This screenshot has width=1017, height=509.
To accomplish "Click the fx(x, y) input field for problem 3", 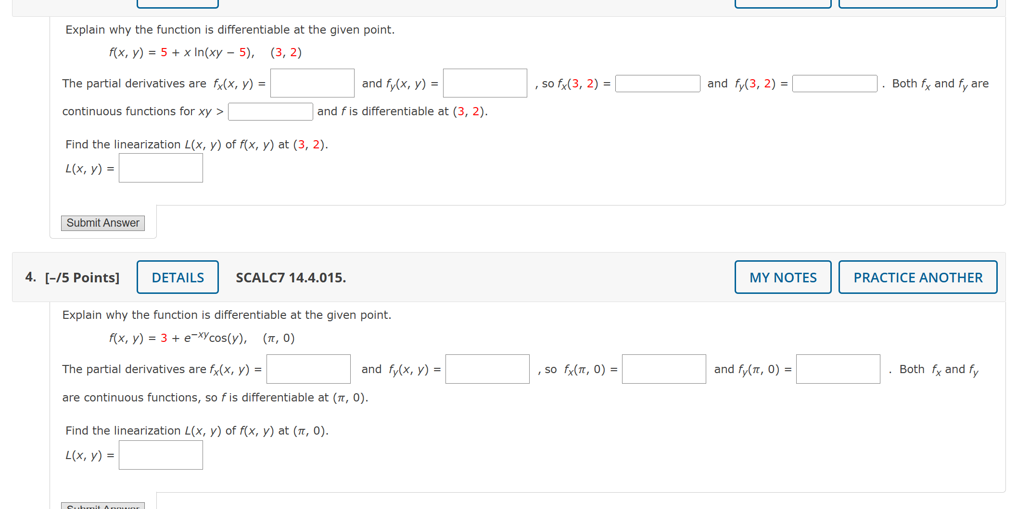I will pos(312,83).
